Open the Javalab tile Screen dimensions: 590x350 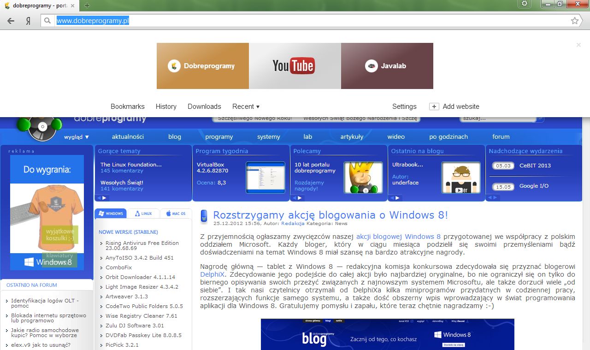(387, 66)
